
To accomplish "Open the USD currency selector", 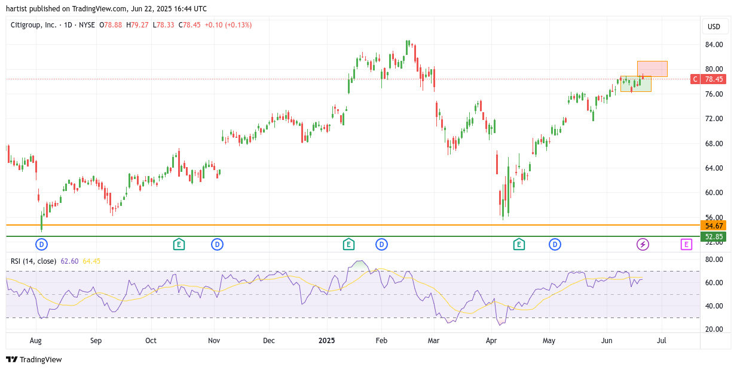I will click(x=714, y=26).
